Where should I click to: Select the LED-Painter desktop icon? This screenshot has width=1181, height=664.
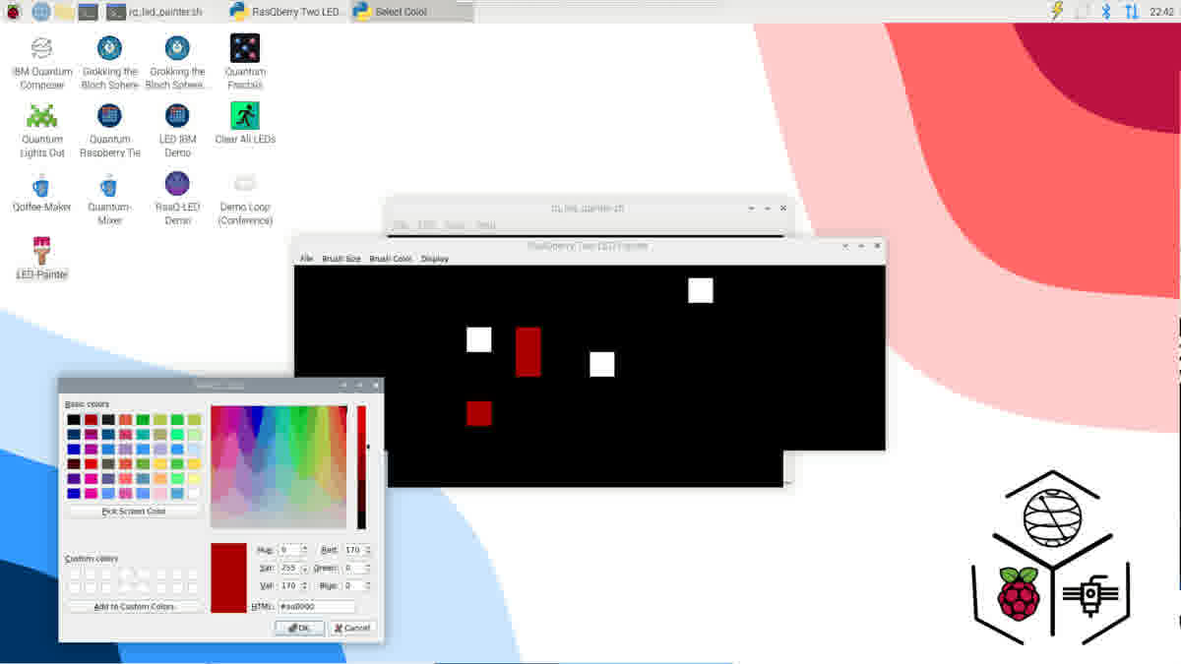point(41,259)
